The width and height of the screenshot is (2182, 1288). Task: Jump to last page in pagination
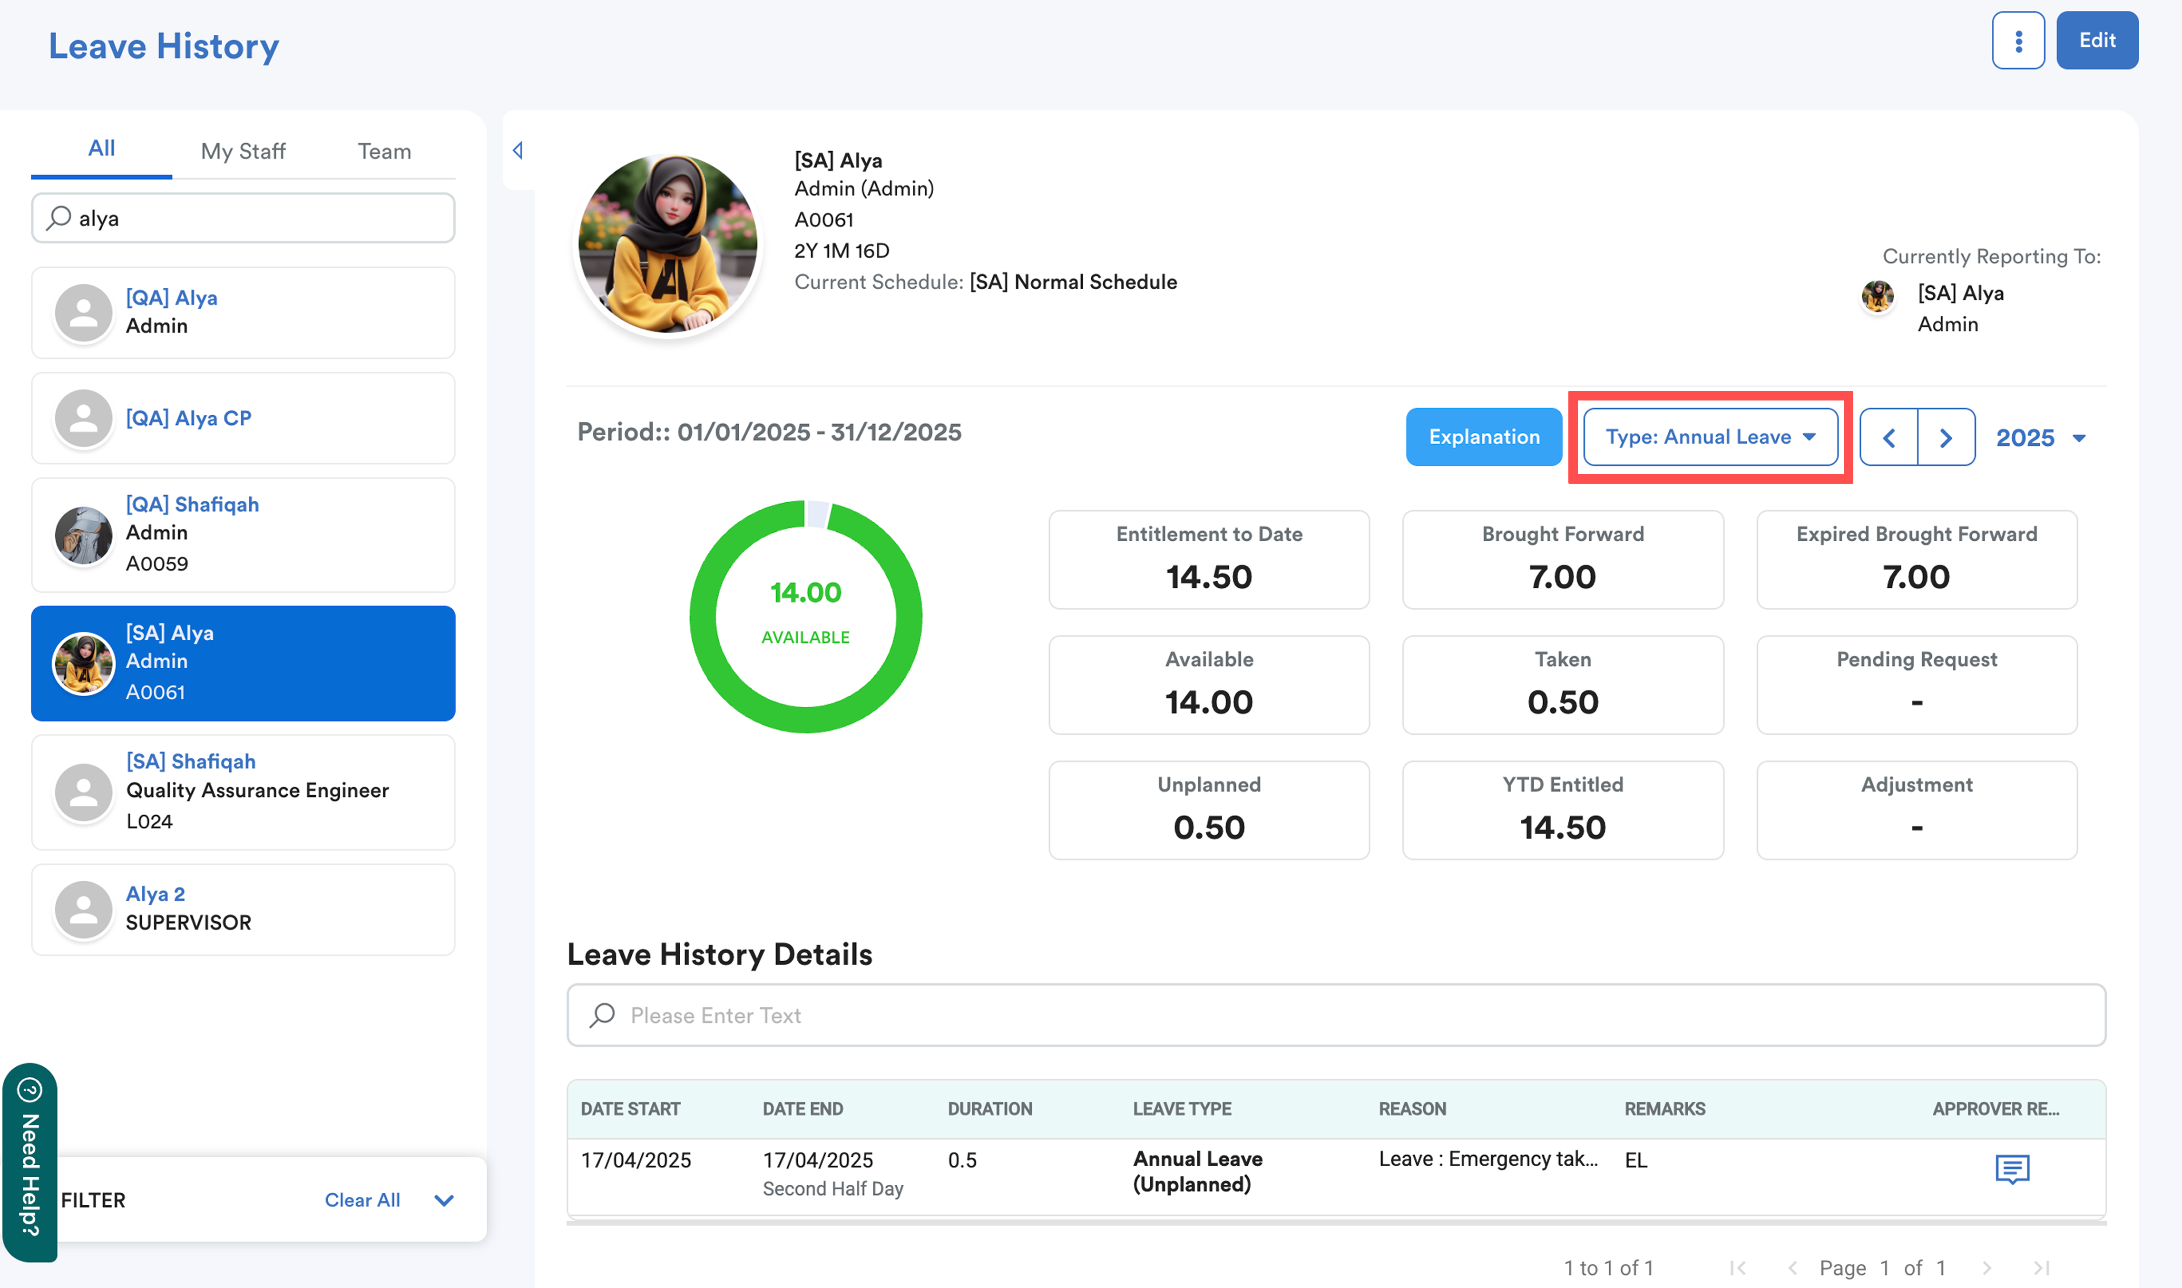click(x=2041, y=1268)
